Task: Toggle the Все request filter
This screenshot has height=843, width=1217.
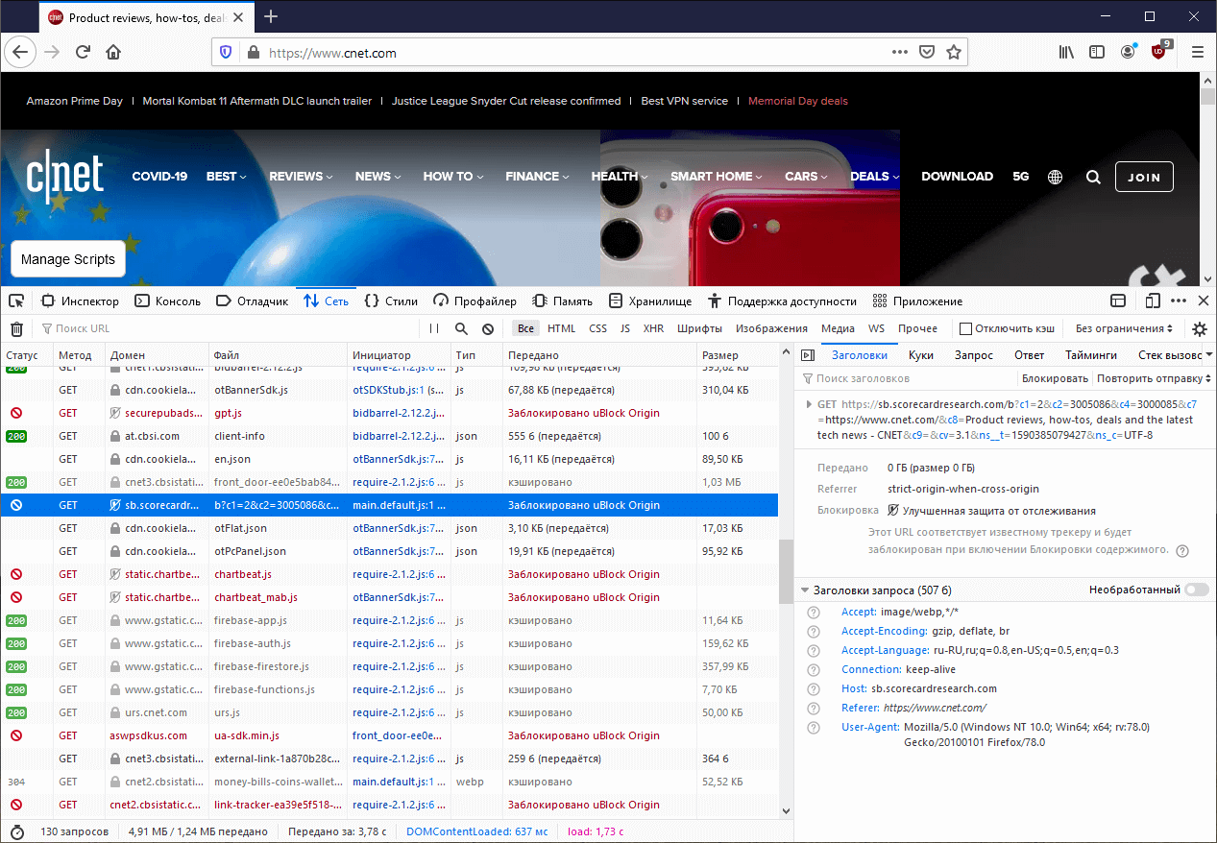Action: point(525,328)
